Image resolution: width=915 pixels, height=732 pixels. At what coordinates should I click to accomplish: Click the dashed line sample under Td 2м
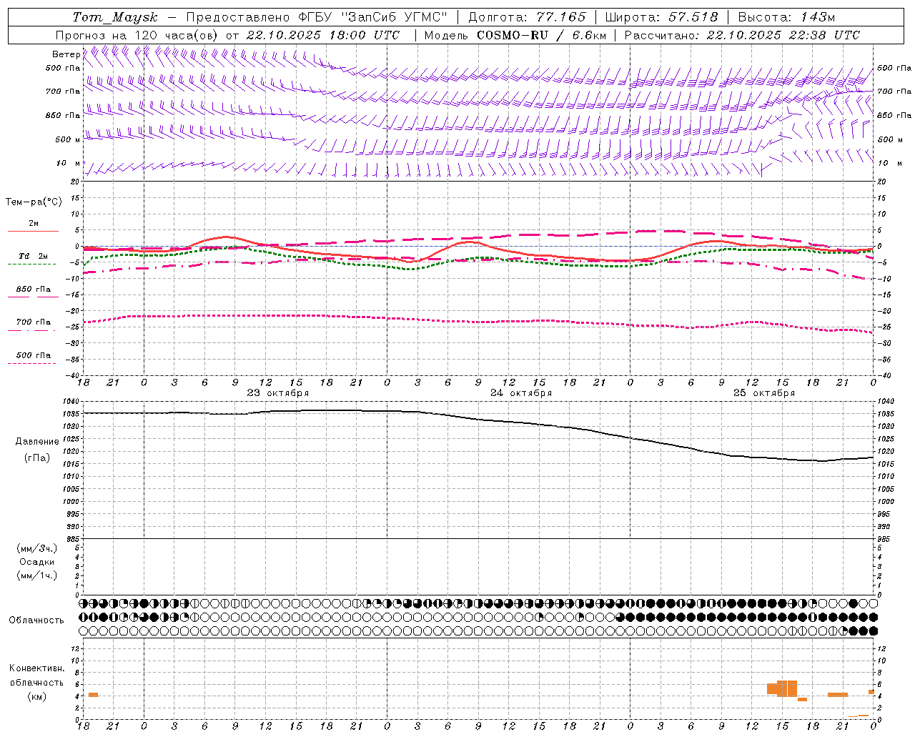31,264
